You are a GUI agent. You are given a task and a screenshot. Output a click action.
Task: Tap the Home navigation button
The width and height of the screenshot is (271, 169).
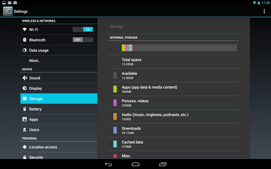135,164
